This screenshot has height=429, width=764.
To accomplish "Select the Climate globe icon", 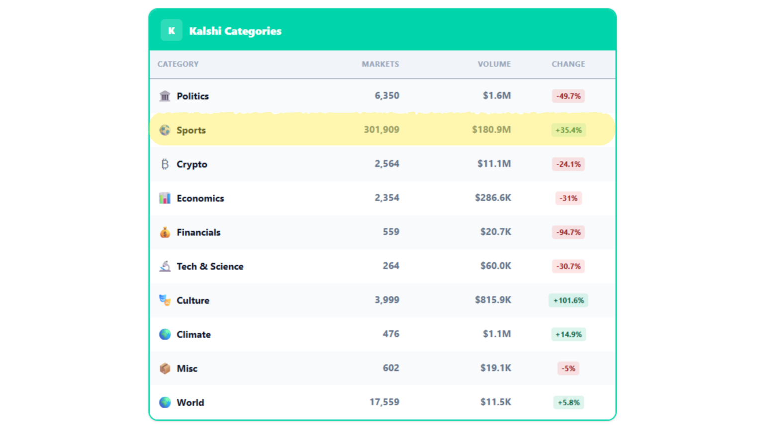I will 165,334.
